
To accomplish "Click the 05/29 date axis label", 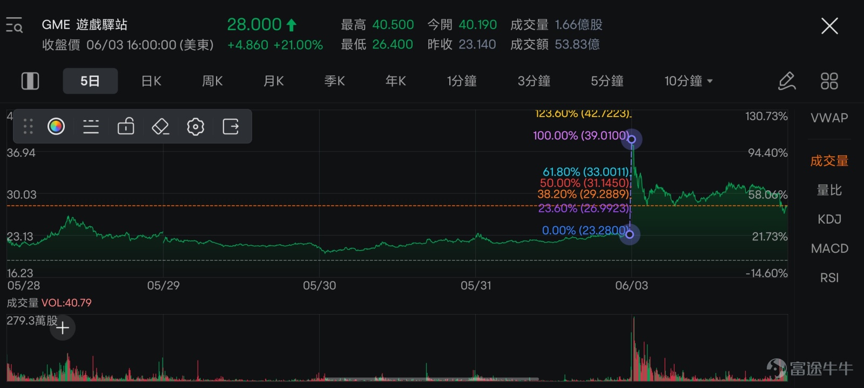I will click(x=164, y=286).
